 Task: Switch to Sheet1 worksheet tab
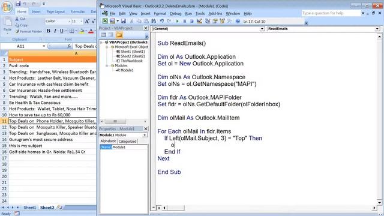pos(29,208)
